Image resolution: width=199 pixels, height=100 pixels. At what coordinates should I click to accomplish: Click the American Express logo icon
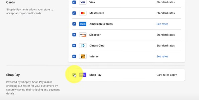(x=83, y=24)
